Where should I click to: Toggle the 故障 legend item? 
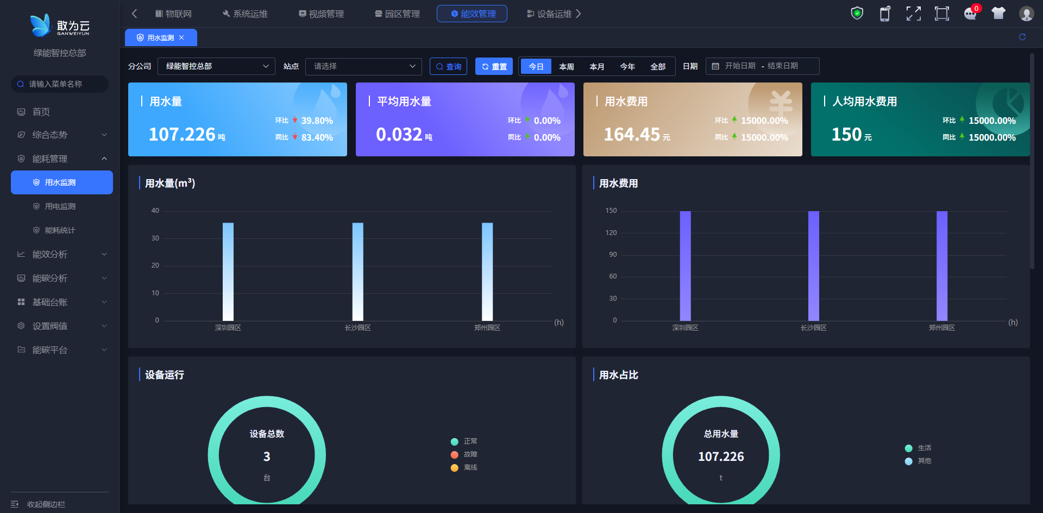[464, 454]
